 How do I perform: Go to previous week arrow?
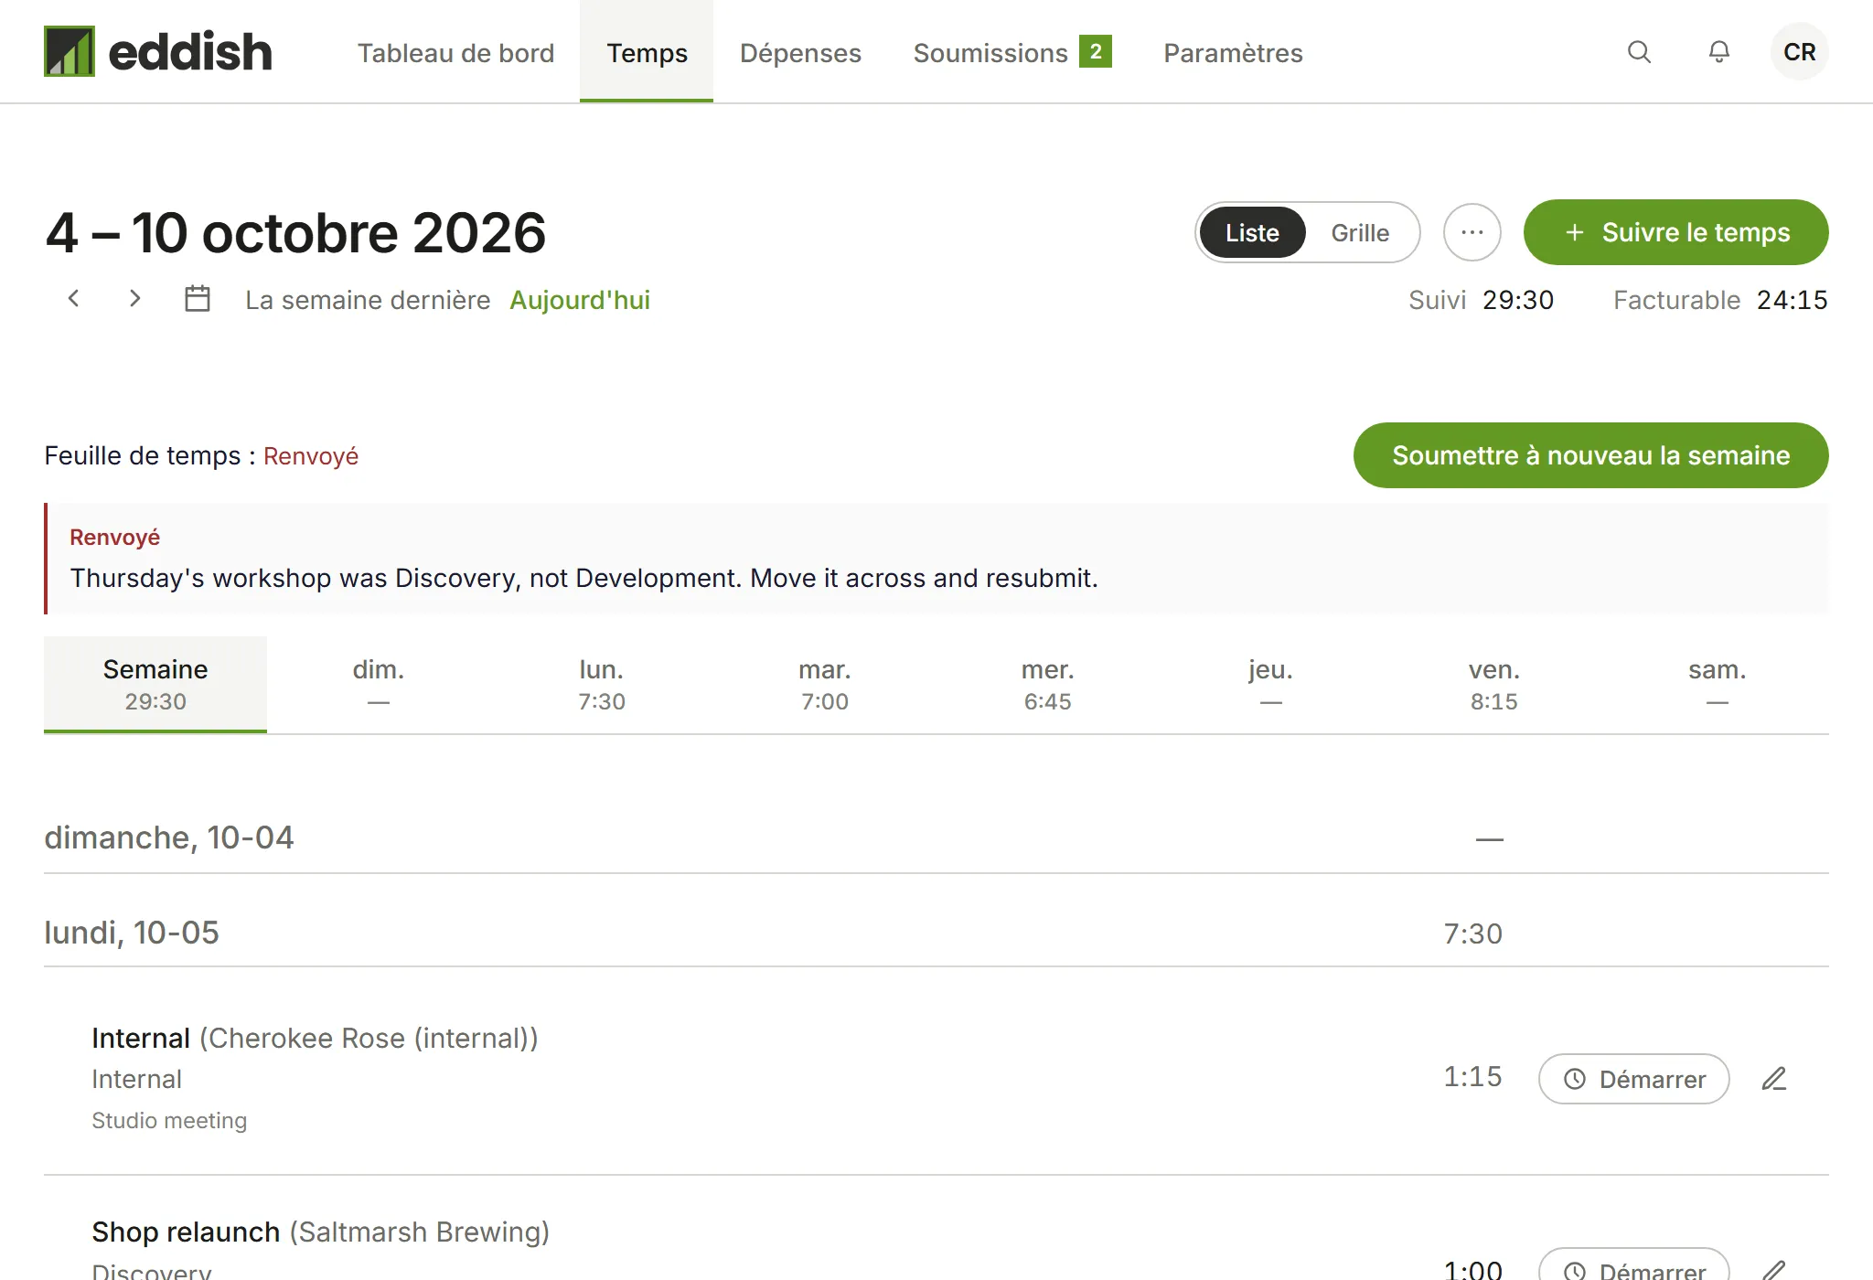(74, 299)
